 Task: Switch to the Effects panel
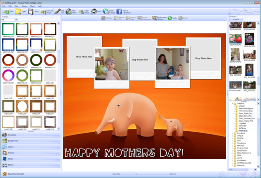(31, 165)
